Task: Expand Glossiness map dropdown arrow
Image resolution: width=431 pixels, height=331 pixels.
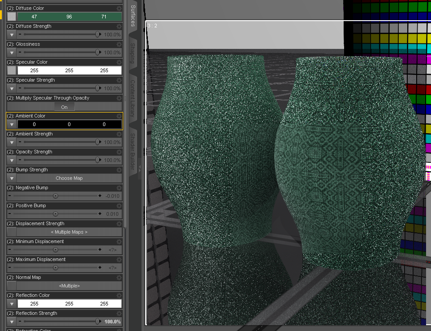Action: (12, 52)
